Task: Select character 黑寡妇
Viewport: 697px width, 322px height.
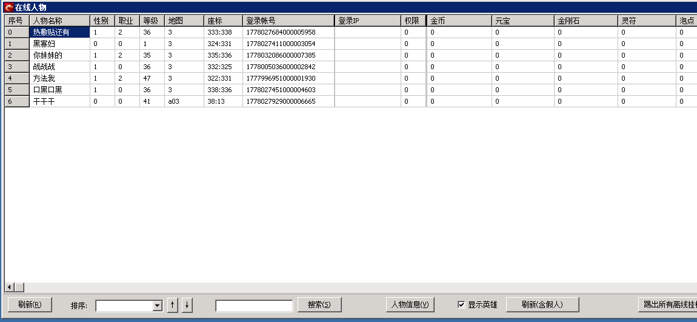Action: point(59,44)
